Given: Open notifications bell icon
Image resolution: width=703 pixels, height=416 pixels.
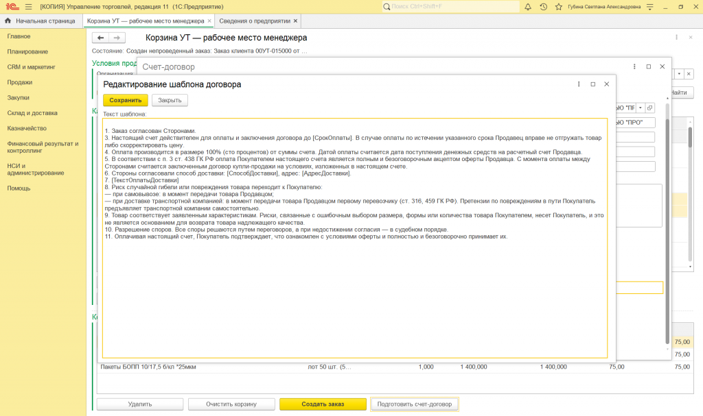Looking at the screenshot, I should (528, 7).
